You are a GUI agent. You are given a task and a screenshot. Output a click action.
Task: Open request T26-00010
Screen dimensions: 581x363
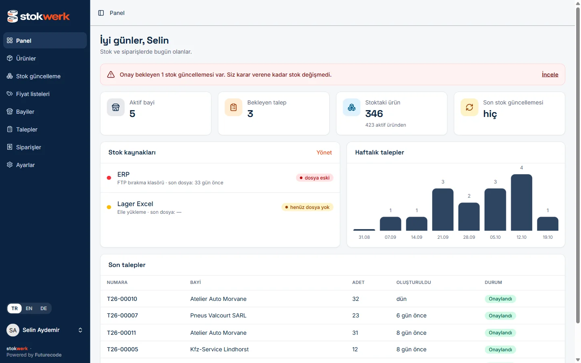(122, 299)
